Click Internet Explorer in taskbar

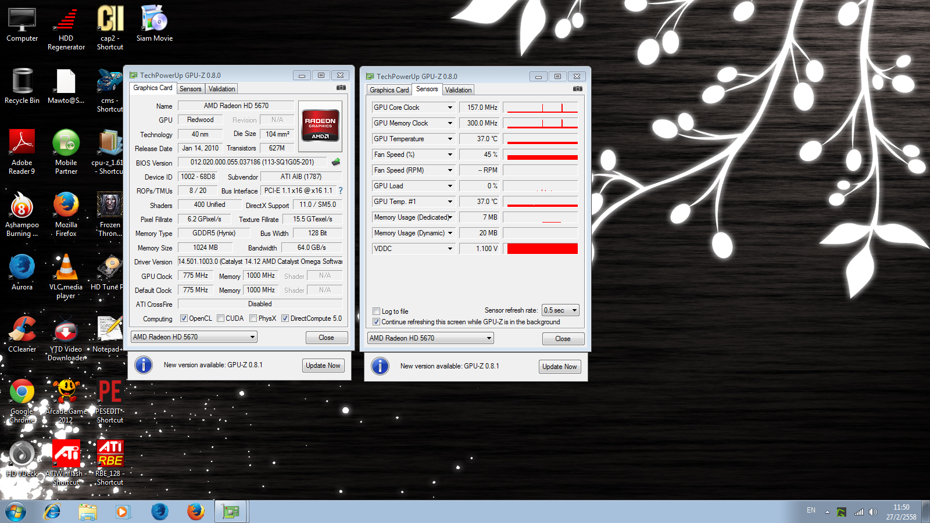tap(52, 511)
